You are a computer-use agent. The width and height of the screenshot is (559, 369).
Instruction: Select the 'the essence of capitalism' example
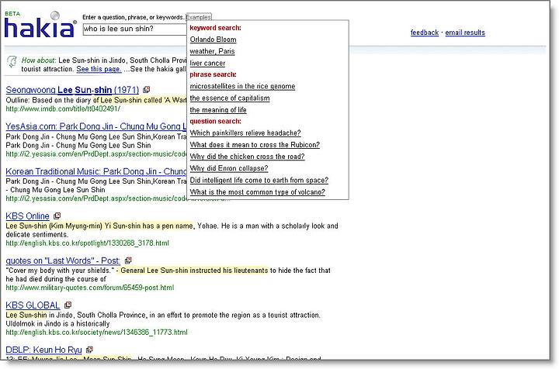tap(230, 98)
